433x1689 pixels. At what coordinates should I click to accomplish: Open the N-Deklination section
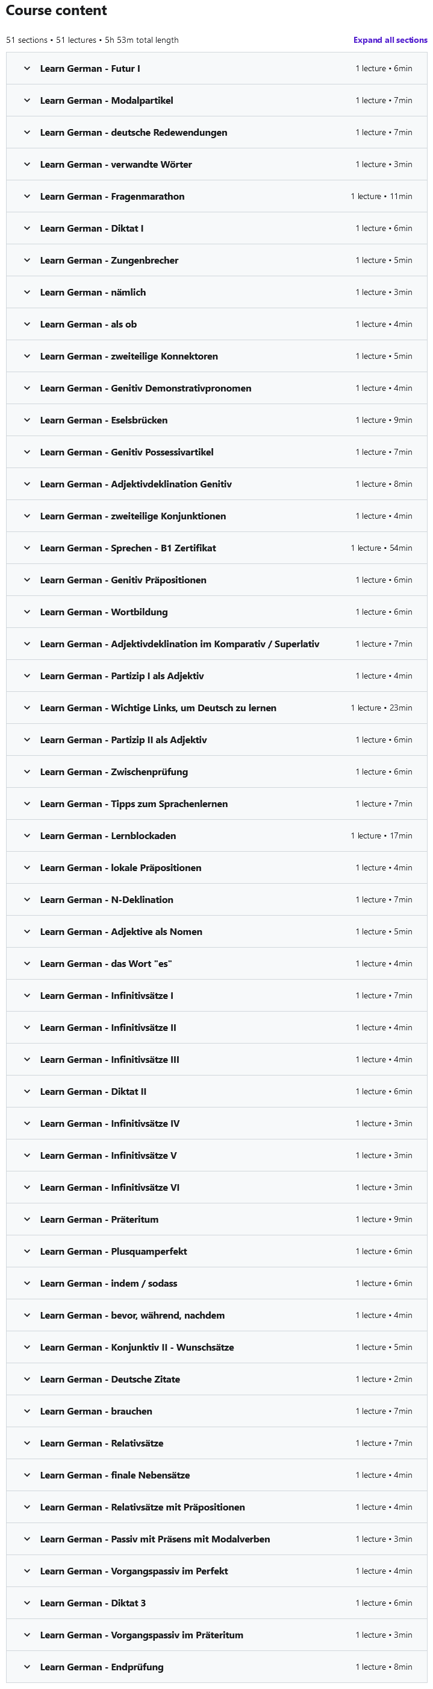click(216, 899)
